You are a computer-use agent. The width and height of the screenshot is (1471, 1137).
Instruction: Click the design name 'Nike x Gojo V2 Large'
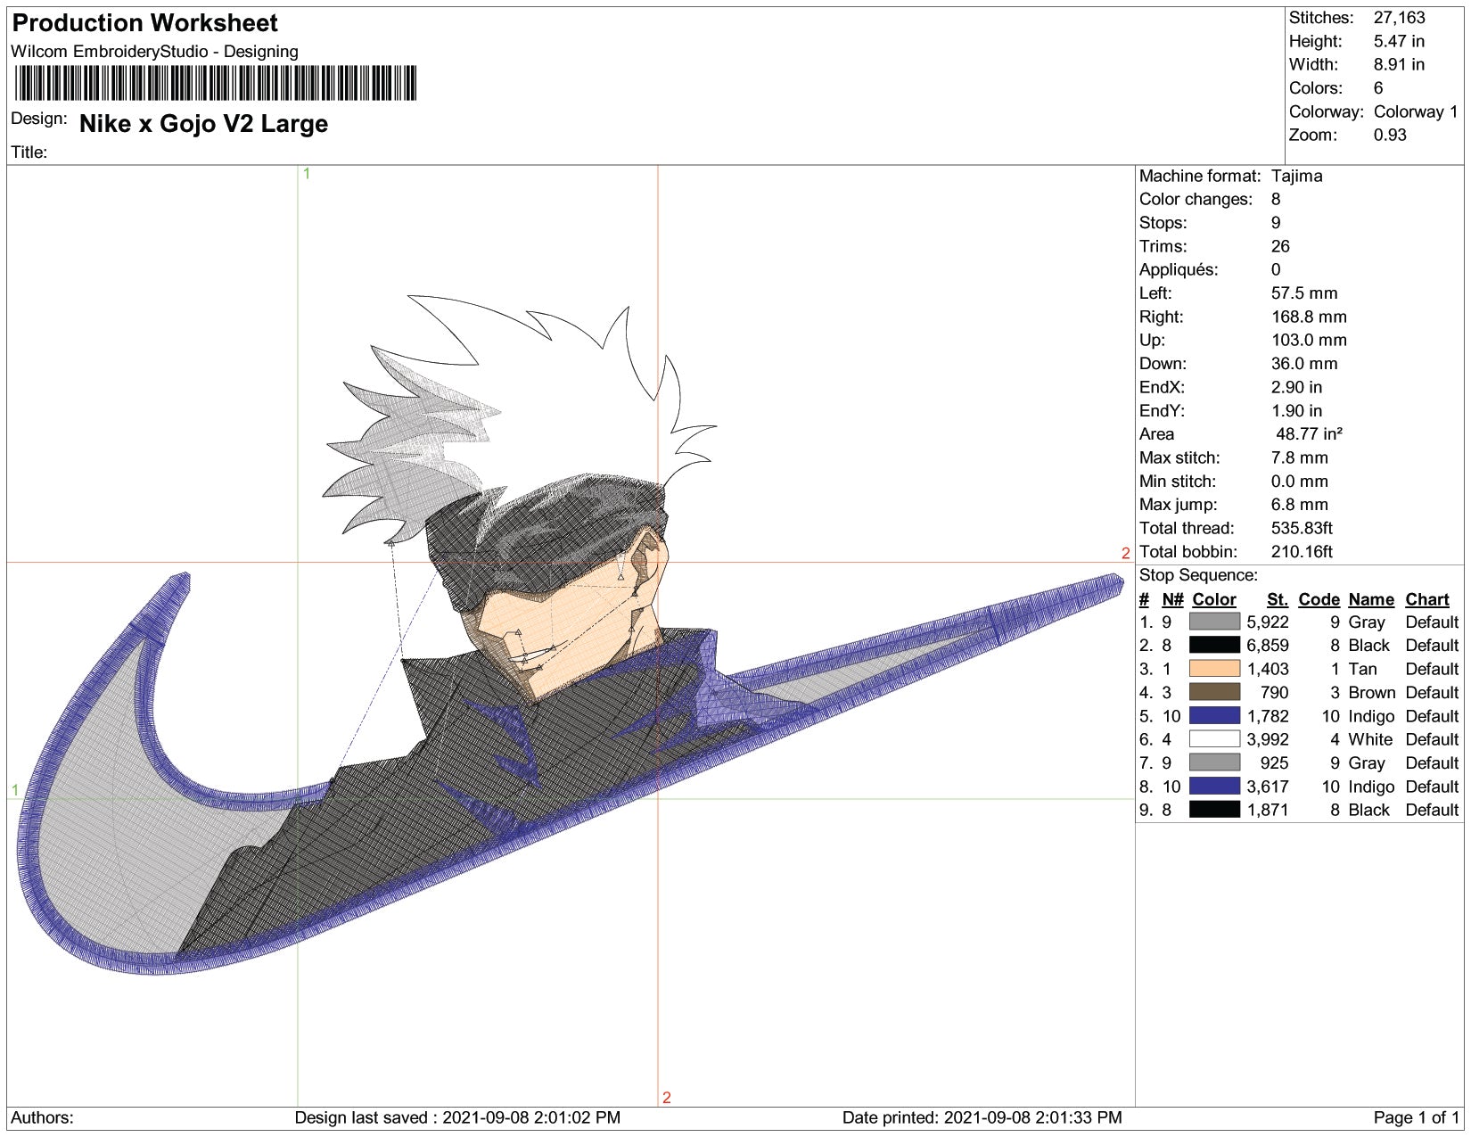tap(203, 124)
